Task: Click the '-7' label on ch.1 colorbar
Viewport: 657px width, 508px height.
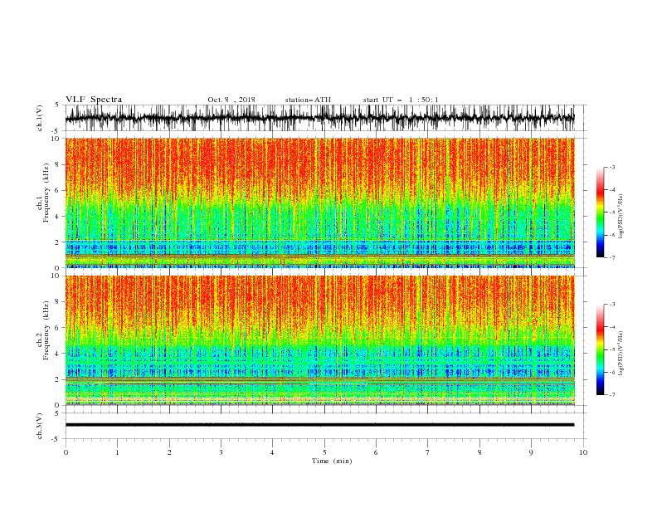Action: tap(611, 257)
